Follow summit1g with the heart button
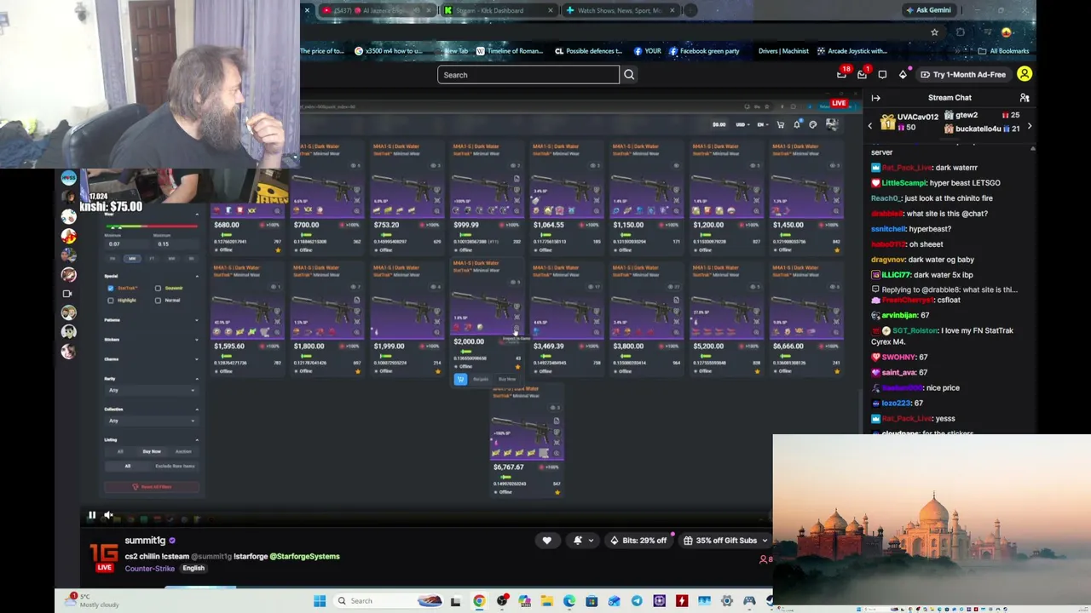The width and height of the screenshot is (1091, 613). pyautogui.click(x=546, y=541)
